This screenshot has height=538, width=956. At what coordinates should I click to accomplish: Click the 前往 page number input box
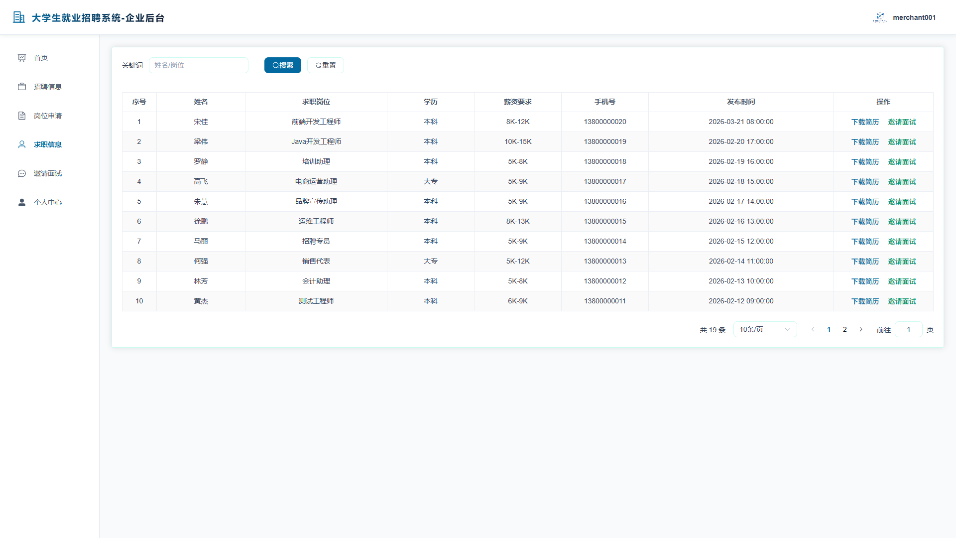909,329
